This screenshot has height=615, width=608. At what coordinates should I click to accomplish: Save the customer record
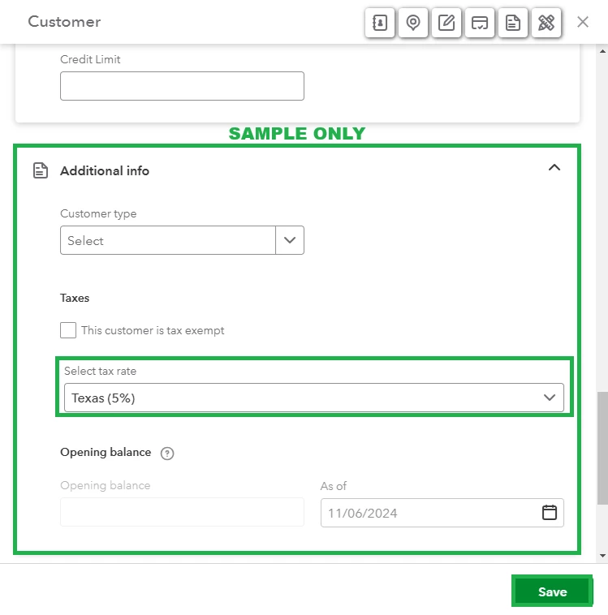pyautogui.click(x=552, y=591)
